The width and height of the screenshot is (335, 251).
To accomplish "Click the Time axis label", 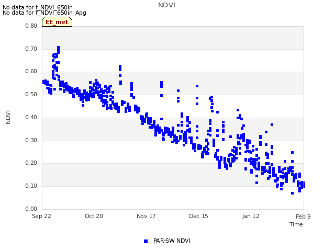I will click(x=296, y=224).
